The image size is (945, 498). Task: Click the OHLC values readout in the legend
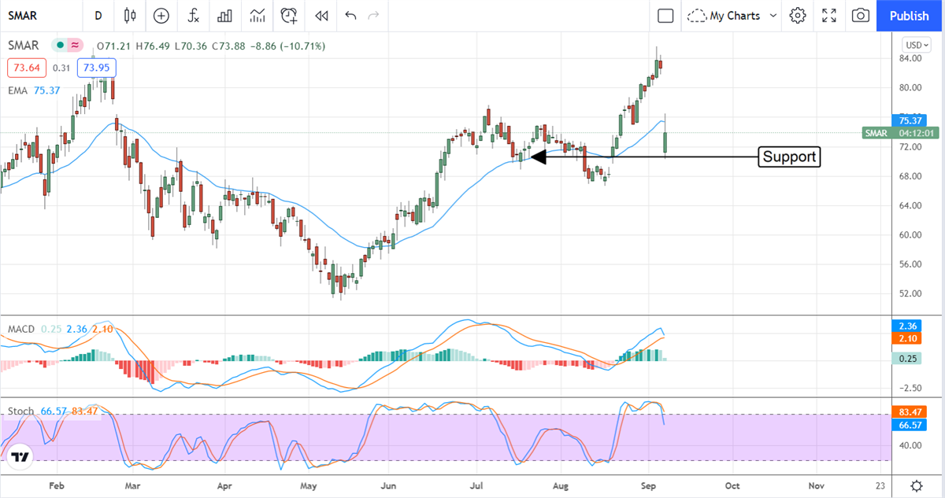coord(211,46)
